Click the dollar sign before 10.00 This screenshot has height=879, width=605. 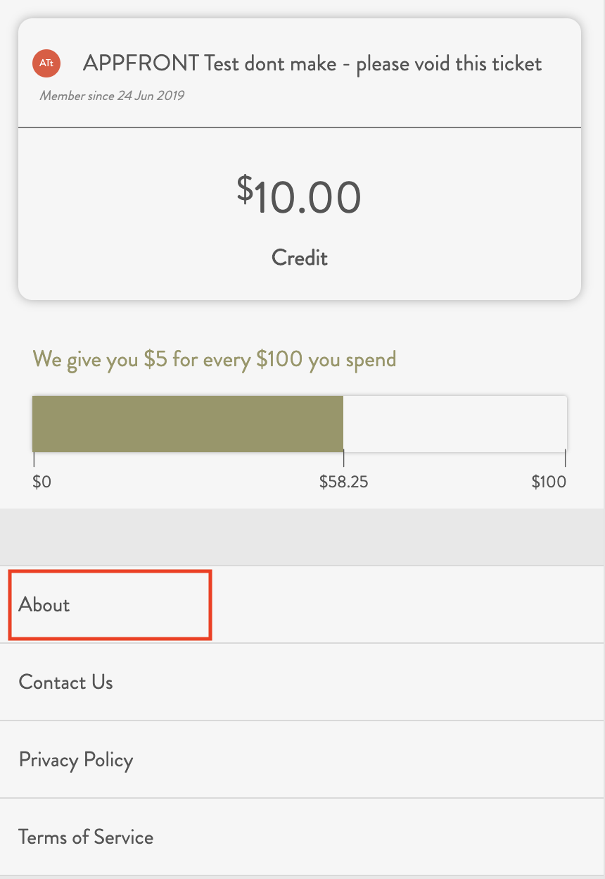pyautogui.click(x=244, y=188)
